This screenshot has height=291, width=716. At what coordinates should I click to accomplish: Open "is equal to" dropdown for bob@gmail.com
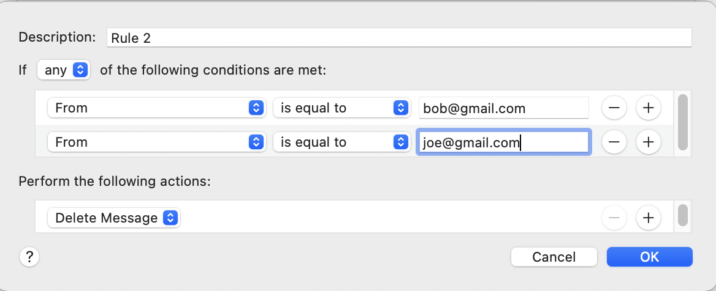[x=341, y=108]
